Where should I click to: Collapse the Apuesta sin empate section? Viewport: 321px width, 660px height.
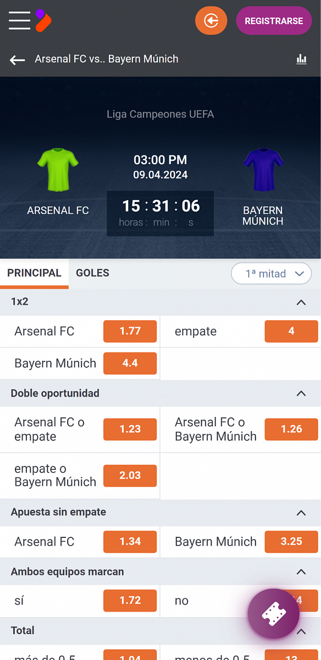click(301, 513)
